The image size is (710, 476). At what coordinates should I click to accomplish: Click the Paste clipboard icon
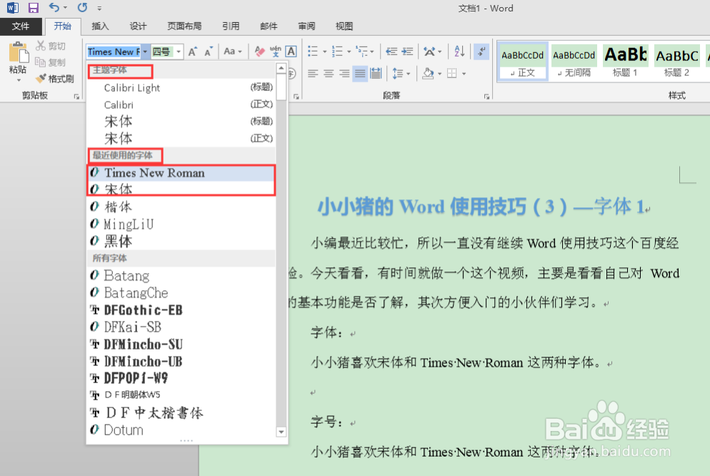[18, 53]
